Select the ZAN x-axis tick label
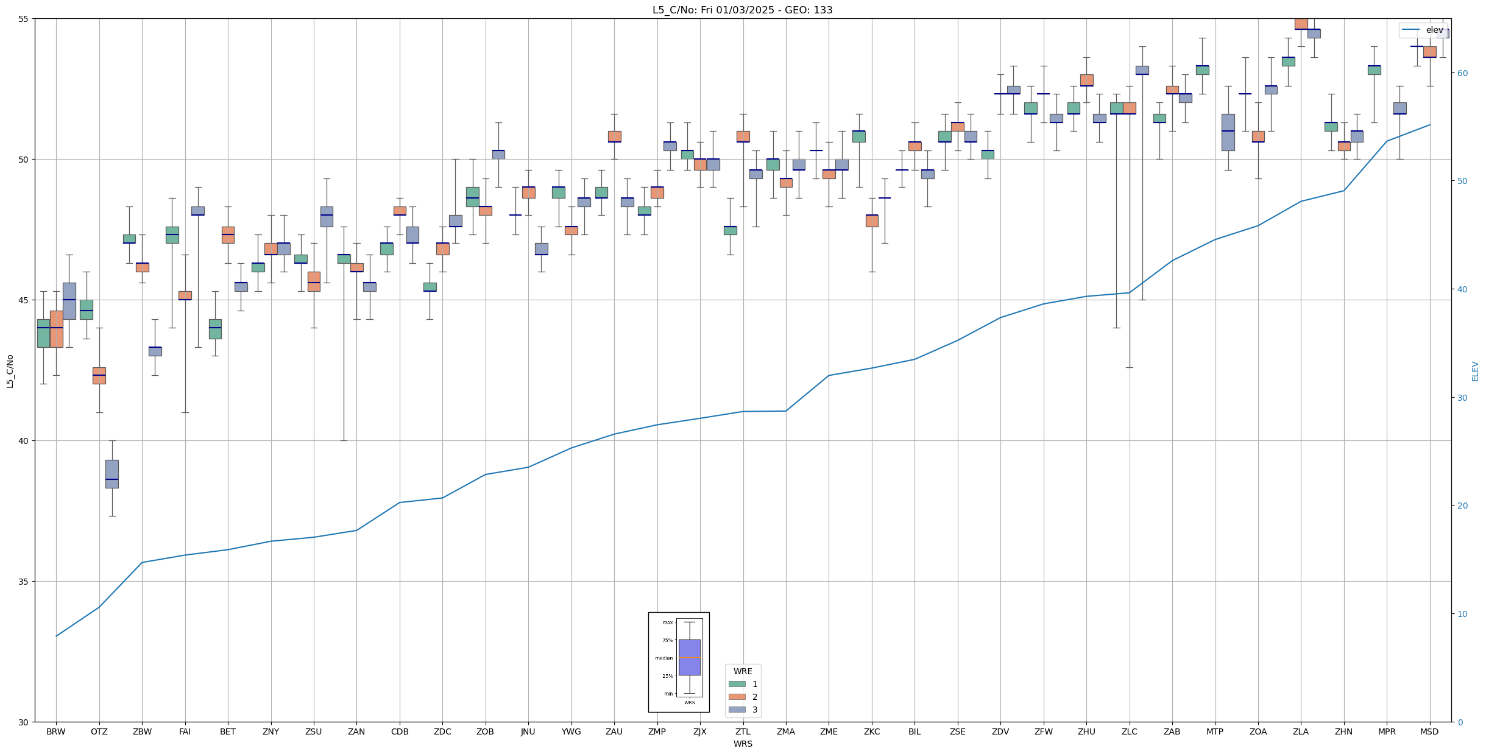 [356, 731]
